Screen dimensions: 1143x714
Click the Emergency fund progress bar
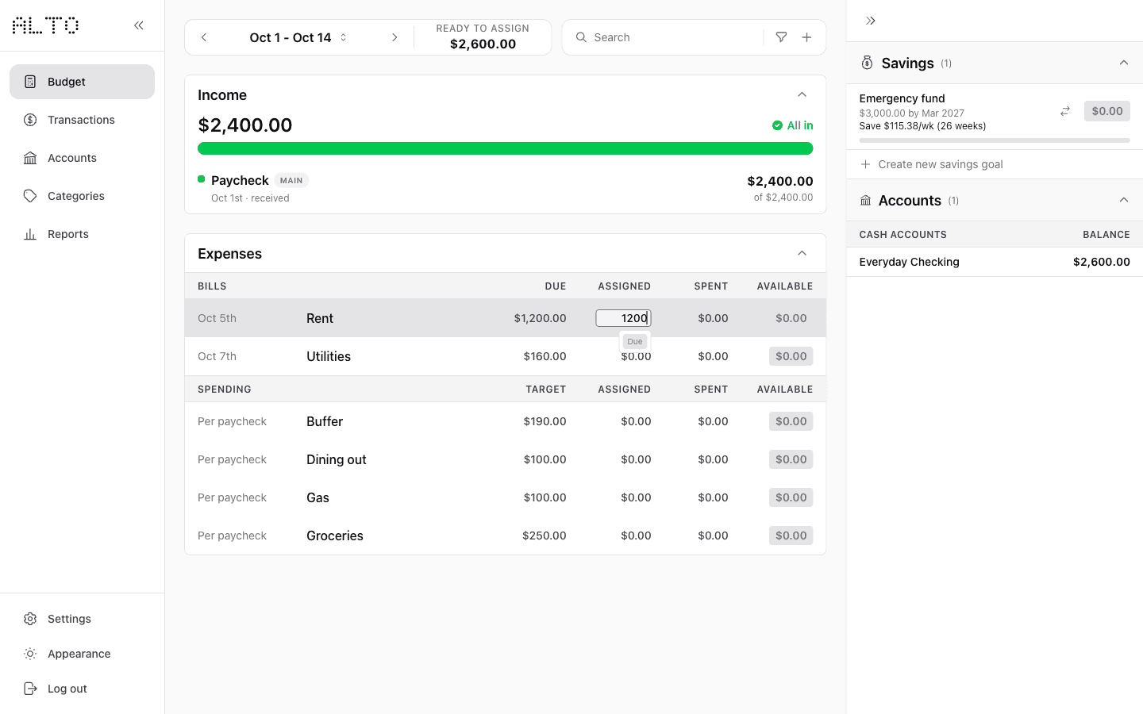click(995, 140)
